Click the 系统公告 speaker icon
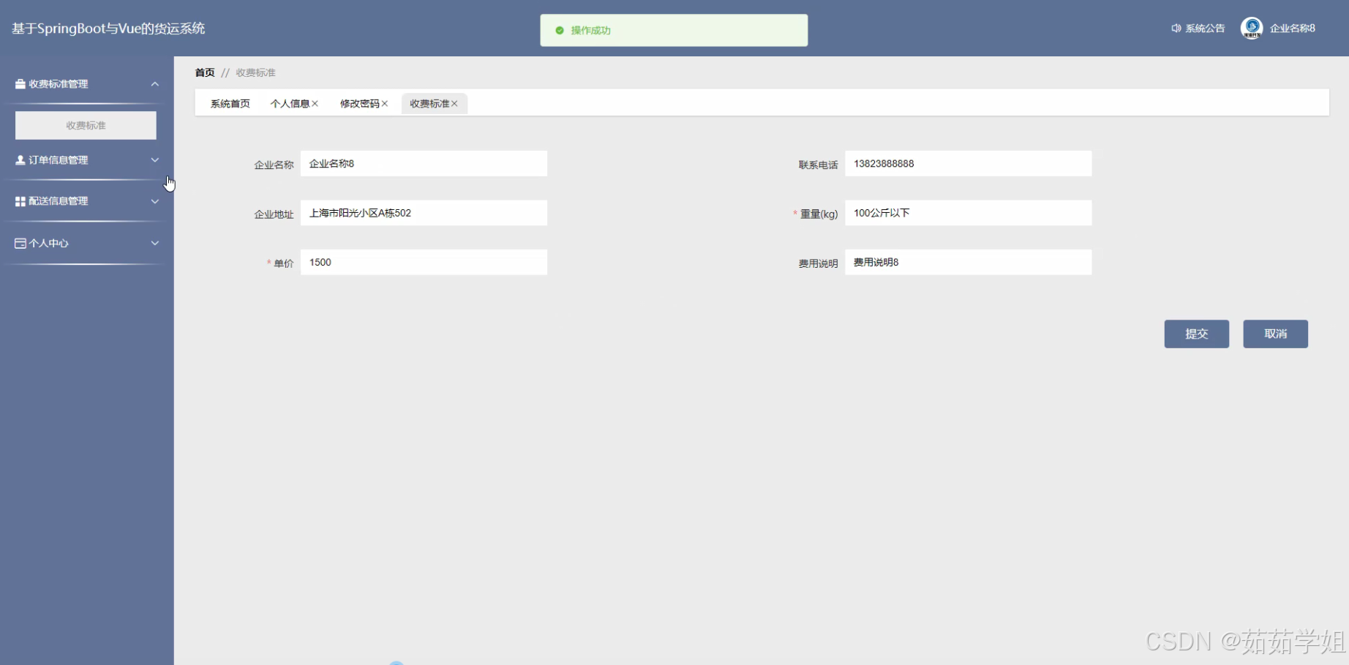Viewport: 1349px width, 665px height. tap(1176, 29)
